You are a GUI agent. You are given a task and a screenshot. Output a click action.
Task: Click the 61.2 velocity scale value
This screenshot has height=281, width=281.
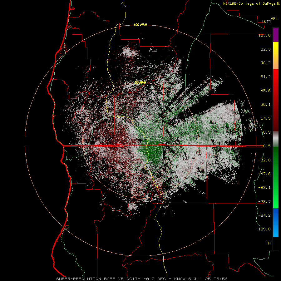pyautogui.click(x=266, y=77)
